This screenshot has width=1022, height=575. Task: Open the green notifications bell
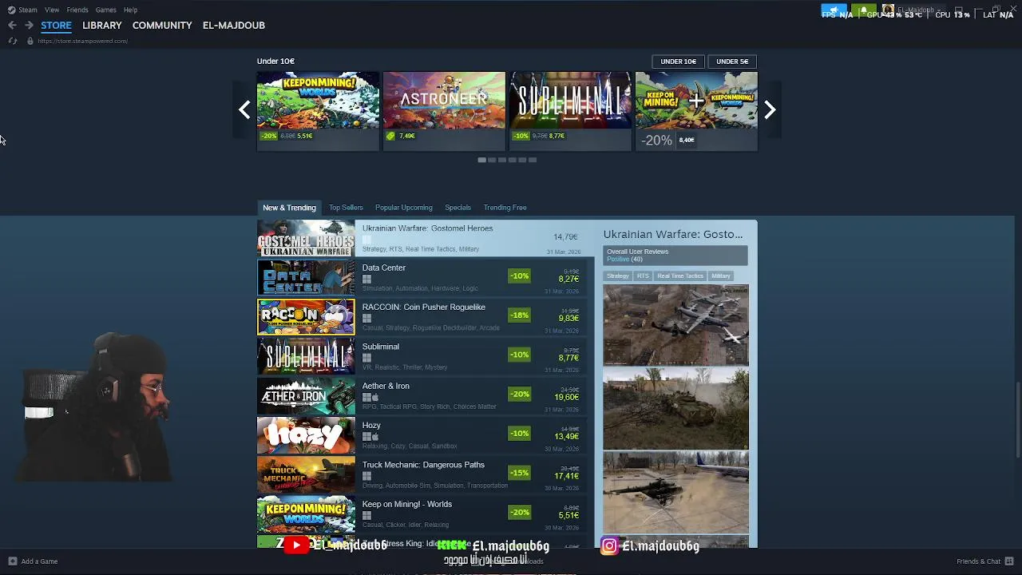[863, 10]
